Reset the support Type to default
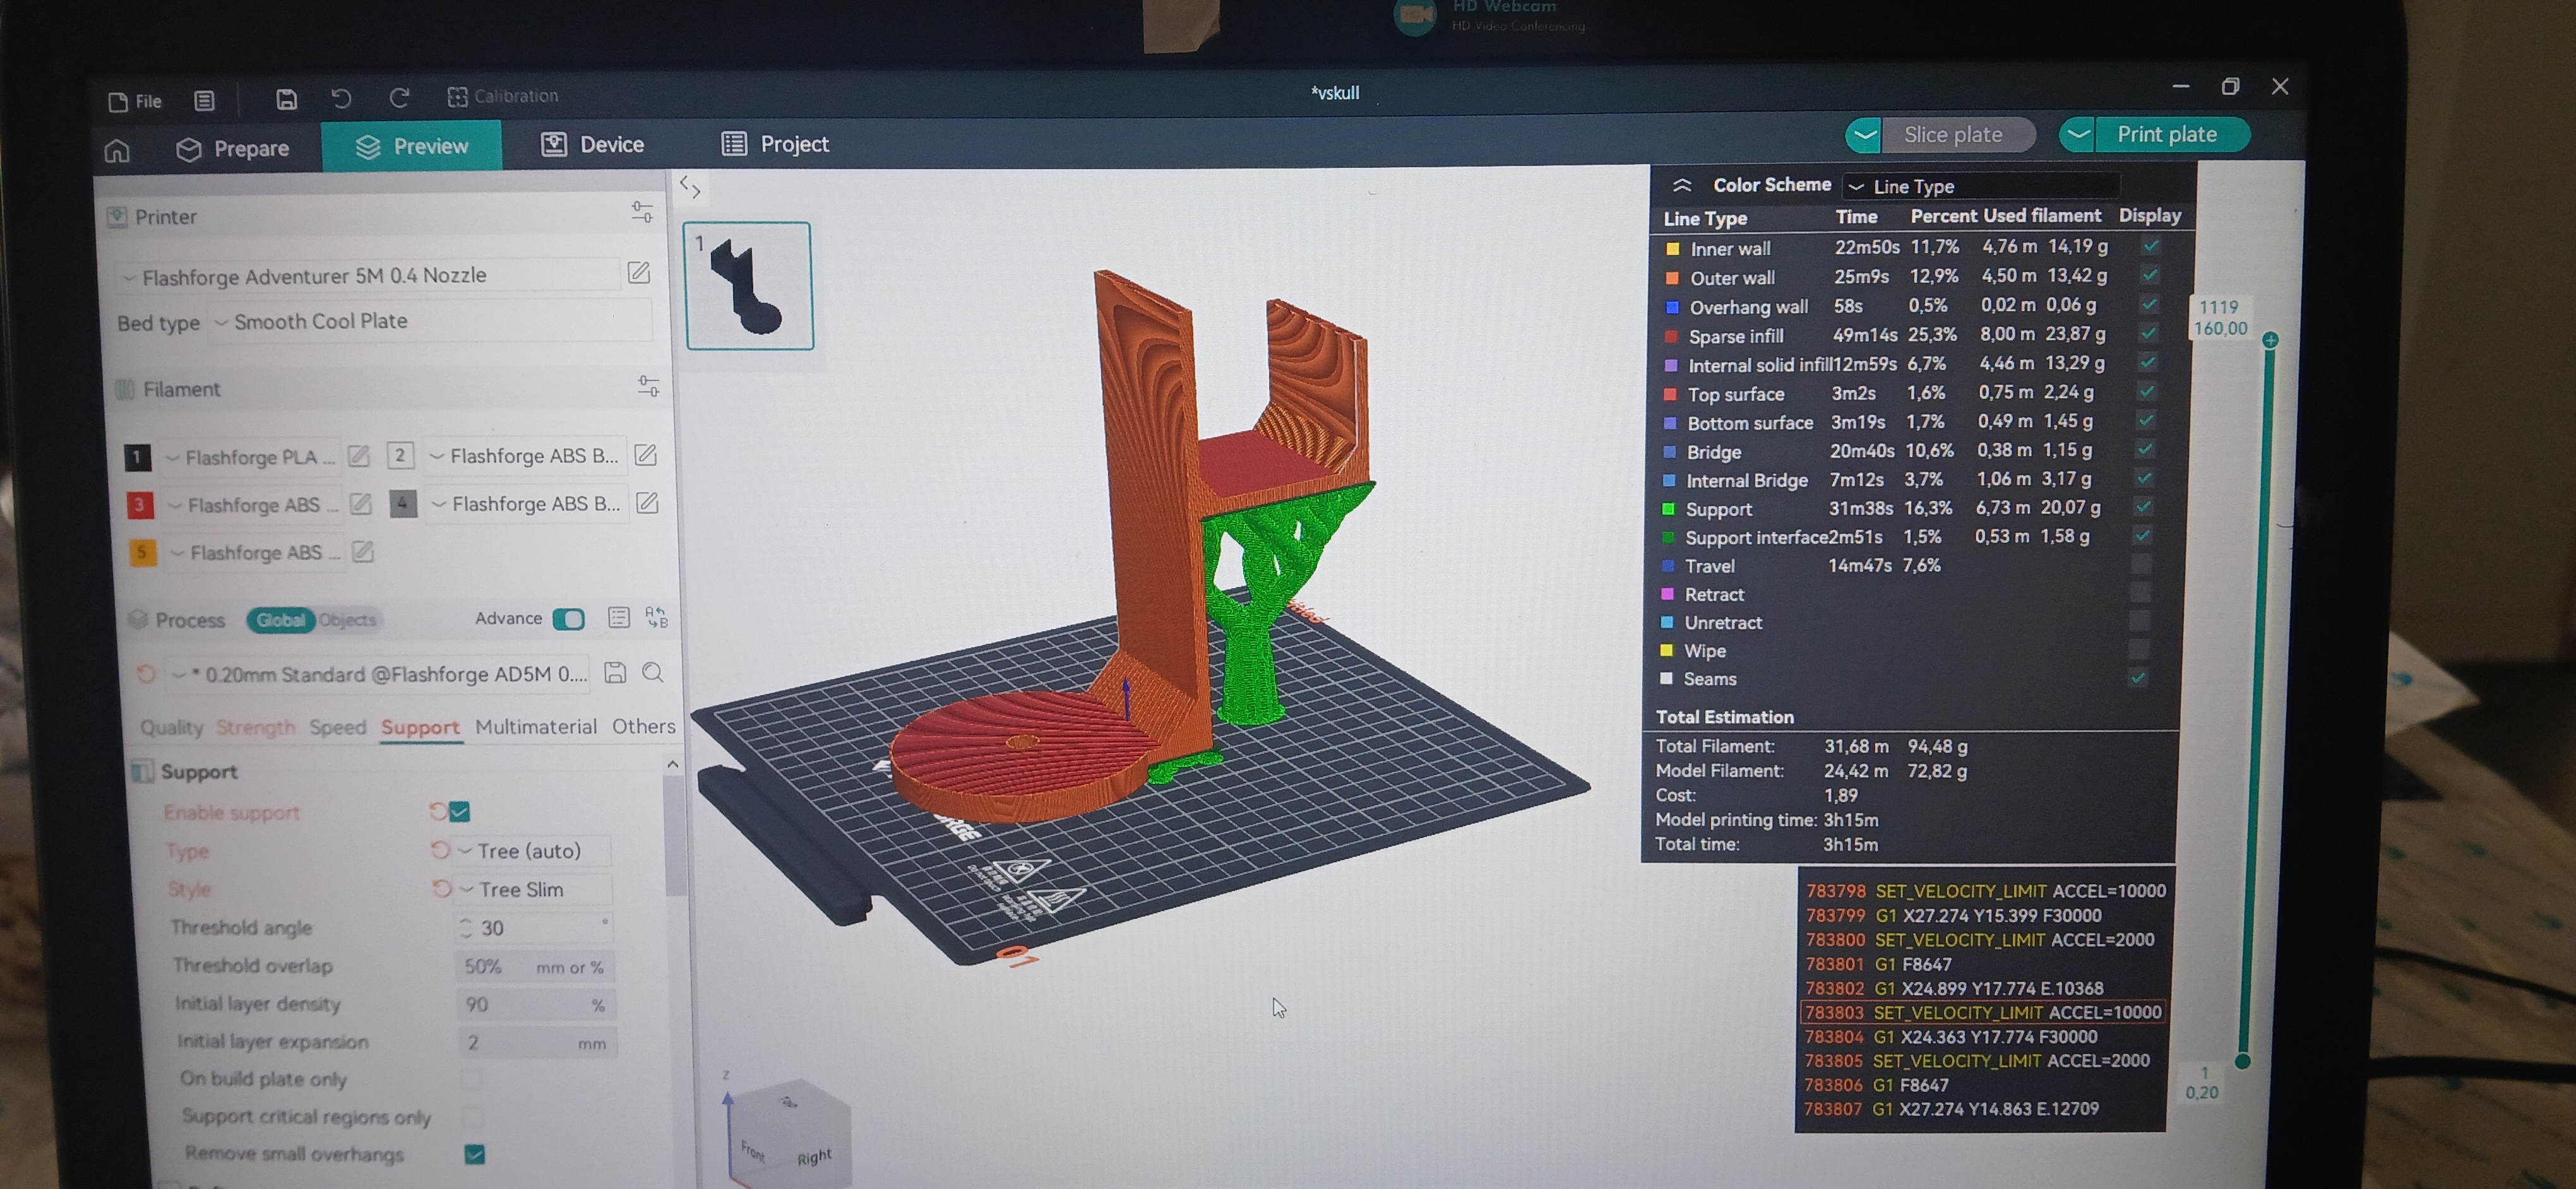The height and width of the screenshot is (1189, 2576). pos(440,849)
